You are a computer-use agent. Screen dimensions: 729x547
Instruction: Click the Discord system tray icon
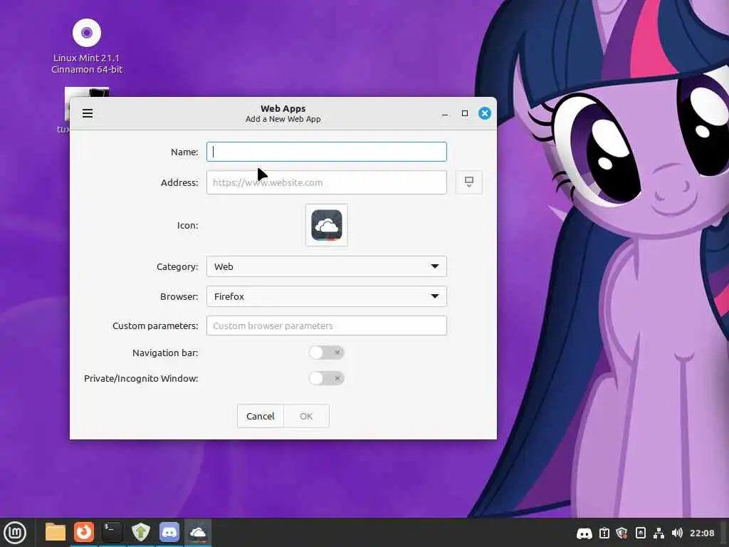pos(584,533)
